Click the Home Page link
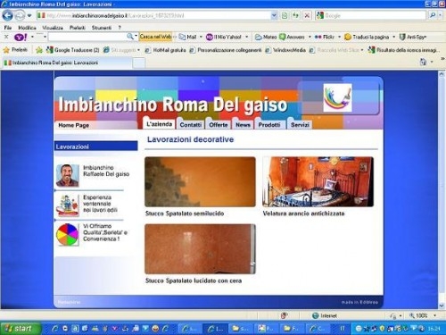The width and height of the screenshot is (446, 335). [x=73, y=125]
